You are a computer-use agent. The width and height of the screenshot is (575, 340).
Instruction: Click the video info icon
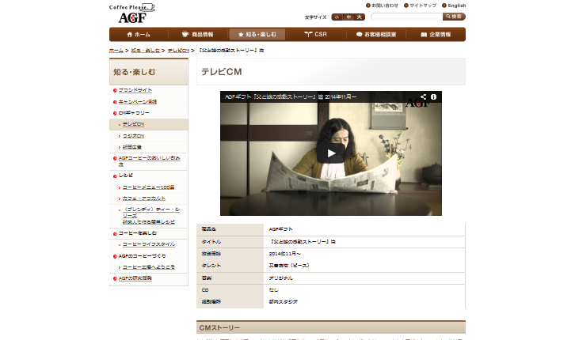(433, 97)
